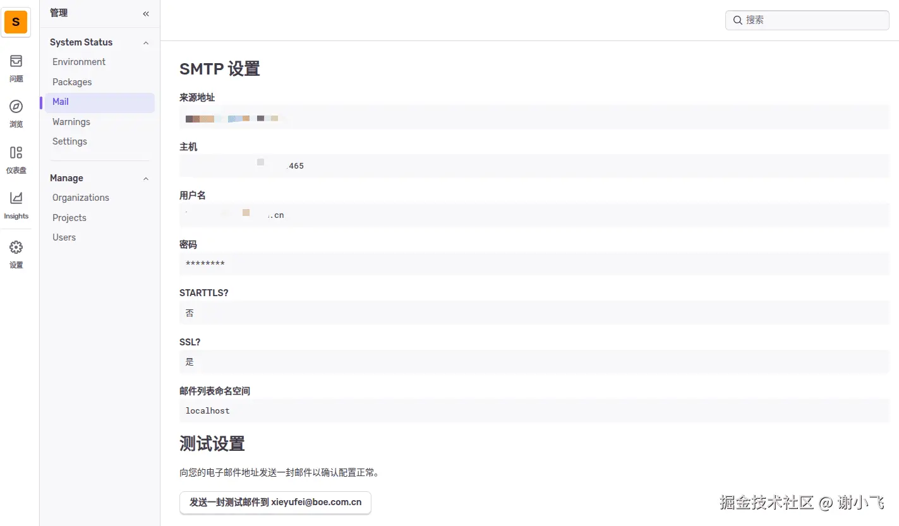Select Packages under System Status

coord(71,81)
